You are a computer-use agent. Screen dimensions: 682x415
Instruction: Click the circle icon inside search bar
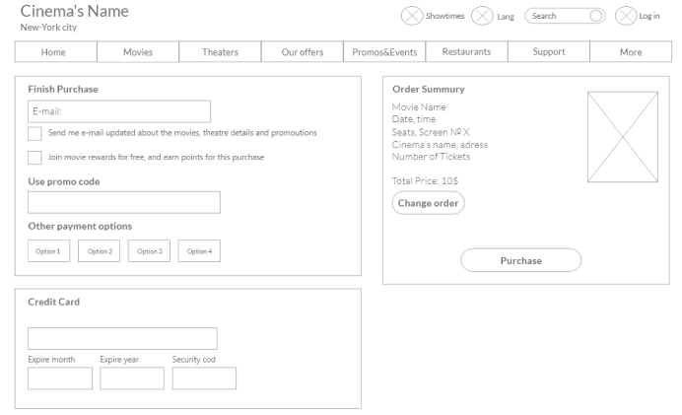point(596,16)
